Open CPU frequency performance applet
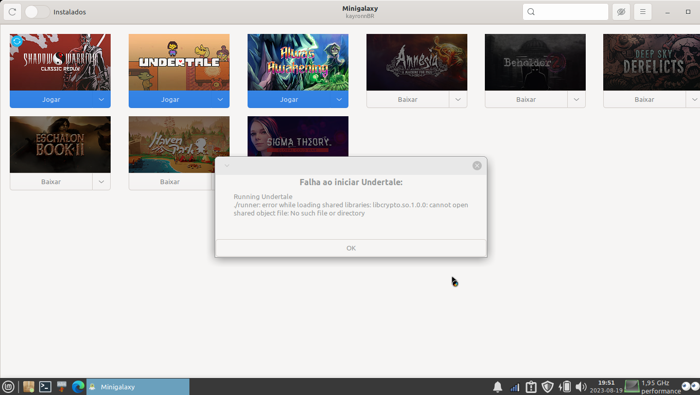Screen dimensions: 700x395 pos(653,387)
